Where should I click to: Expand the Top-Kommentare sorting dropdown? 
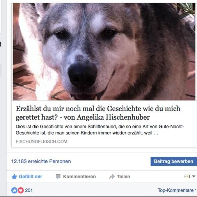click(177, 190)
